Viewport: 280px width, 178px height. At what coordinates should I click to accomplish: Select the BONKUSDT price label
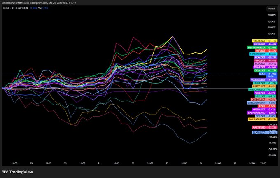pos(265,44)
